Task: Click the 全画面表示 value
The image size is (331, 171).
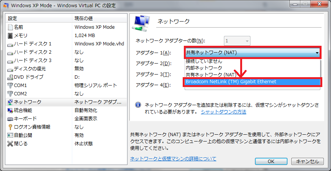Action: 86,119
